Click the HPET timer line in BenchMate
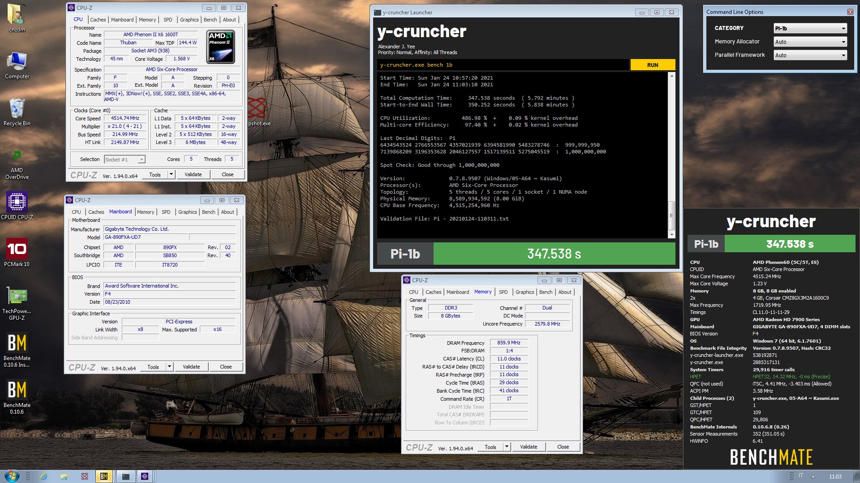This screenshot has height=483, width=860. point(760,377)
